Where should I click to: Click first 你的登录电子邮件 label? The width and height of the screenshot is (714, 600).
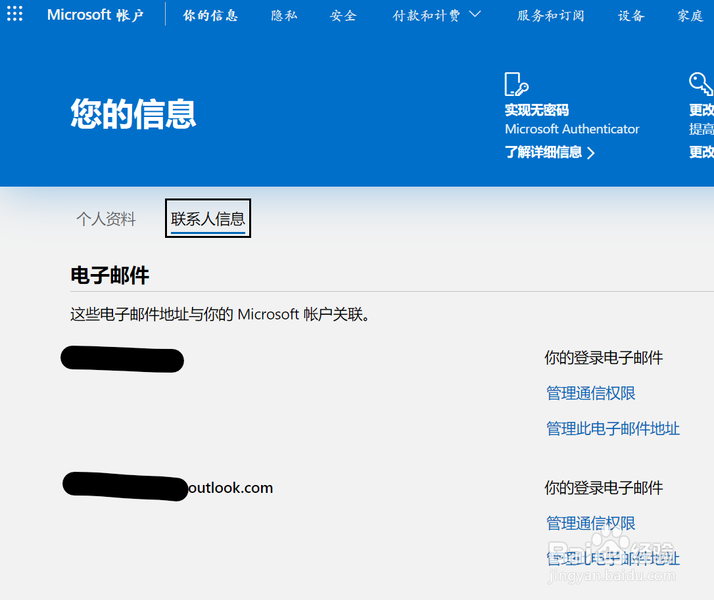pyautogui.click(x=604, y=358)
